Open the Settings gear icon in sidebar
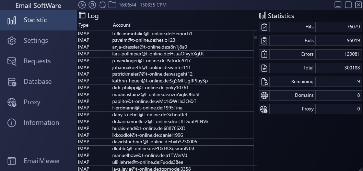The width and height of the screenshot is (363, 171). [12, 41]
